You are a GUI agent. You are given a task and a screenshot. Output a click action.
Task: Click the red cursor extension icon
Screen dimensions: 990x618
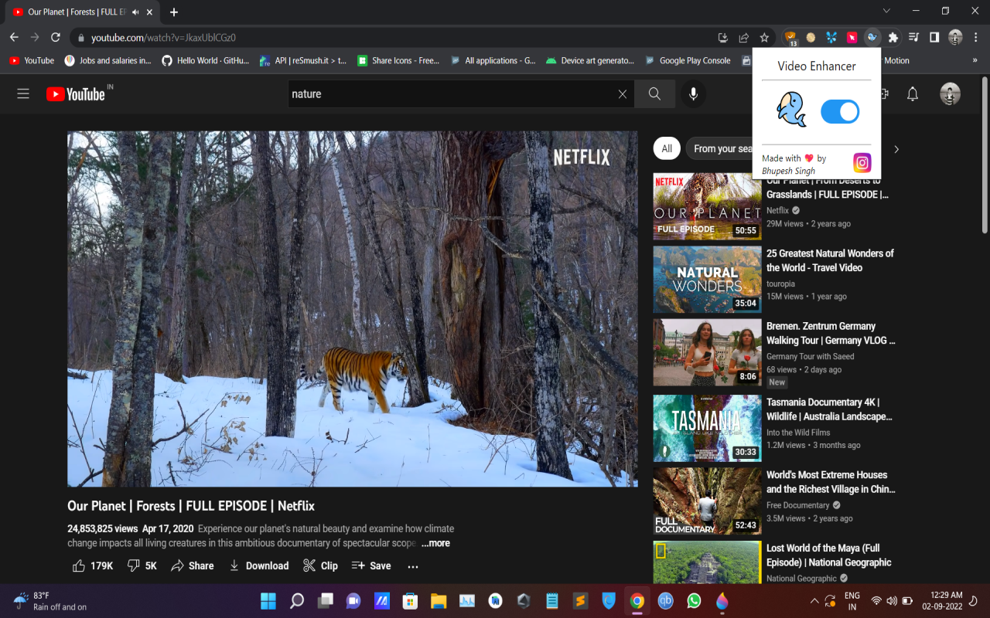click(852, 37)
